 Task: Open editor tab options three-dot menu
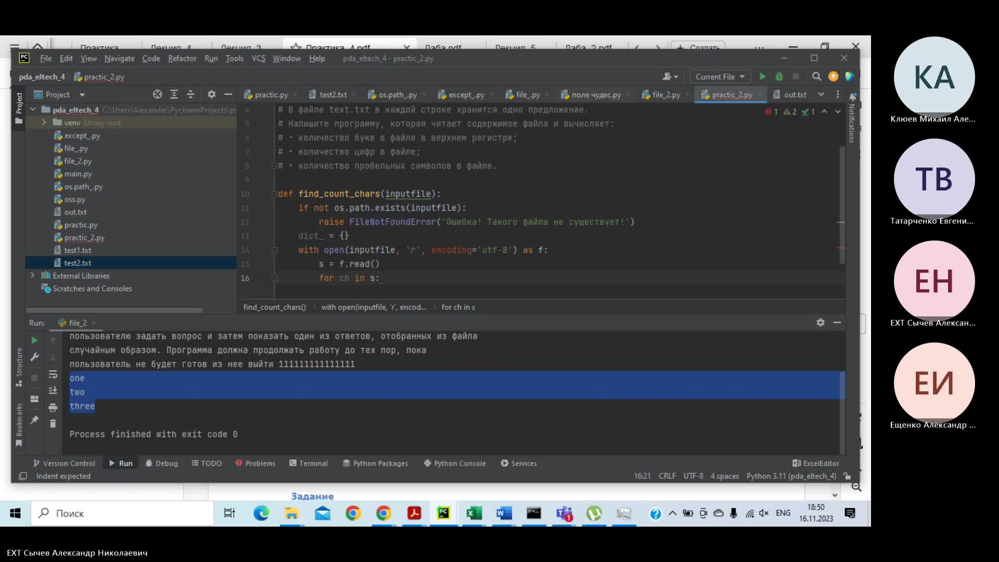point(838,94)
